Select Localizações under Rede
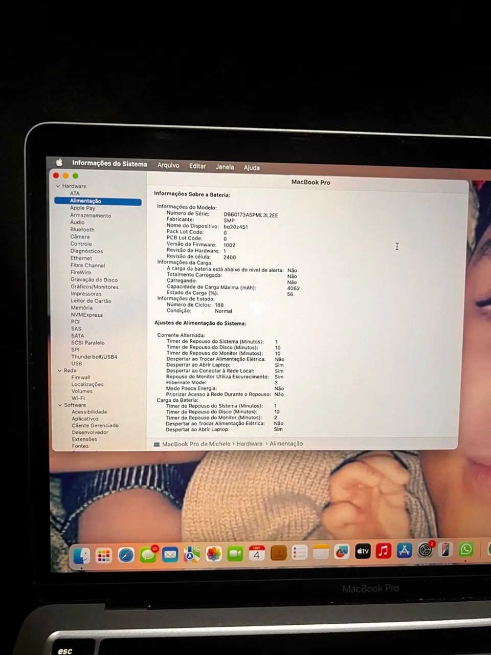The width and height of the screenshot is (491, 655). point(87,384)
